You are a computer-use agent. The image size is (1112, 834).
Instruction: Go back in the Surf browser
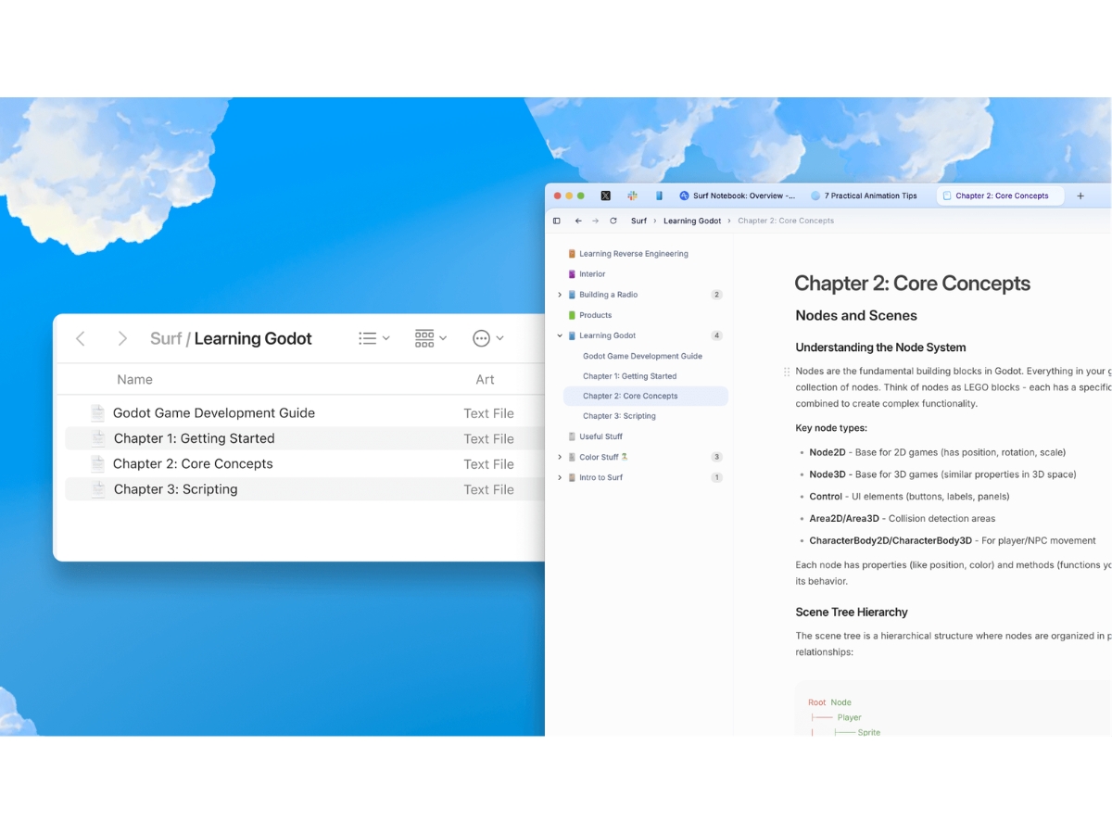tap(578, 221)
